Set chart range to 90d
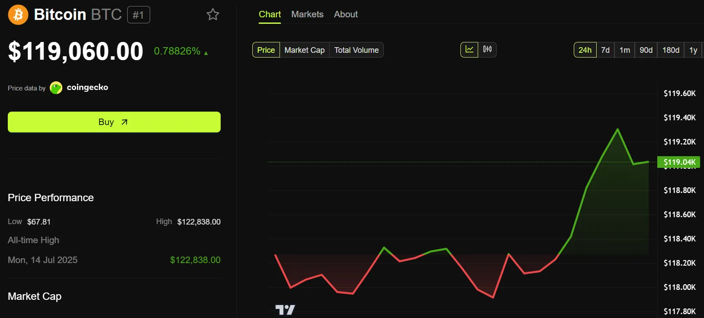The width and height of the screenshot is (704, 318). coord(646,50)
